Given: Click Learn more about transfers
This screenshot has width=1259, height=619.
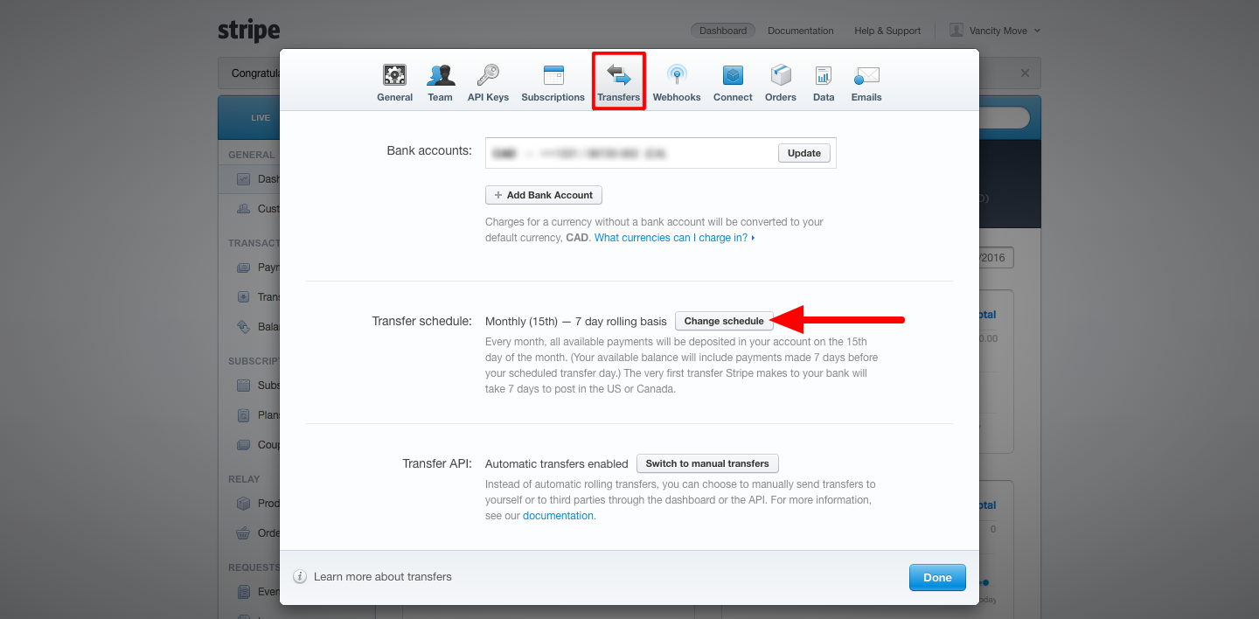Looking at the screenshot, I should (x=382, y=577).
